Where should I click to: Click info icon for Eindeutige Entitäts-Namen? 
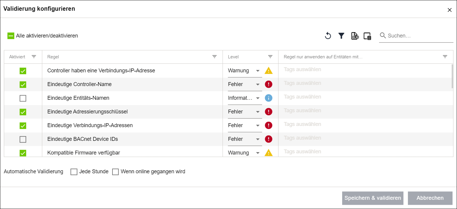[269, 98]
